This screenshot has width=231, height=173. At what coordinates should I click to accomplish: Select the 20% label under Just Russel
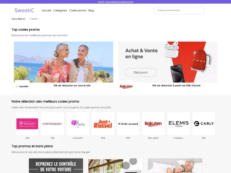[x=103, y=138]
